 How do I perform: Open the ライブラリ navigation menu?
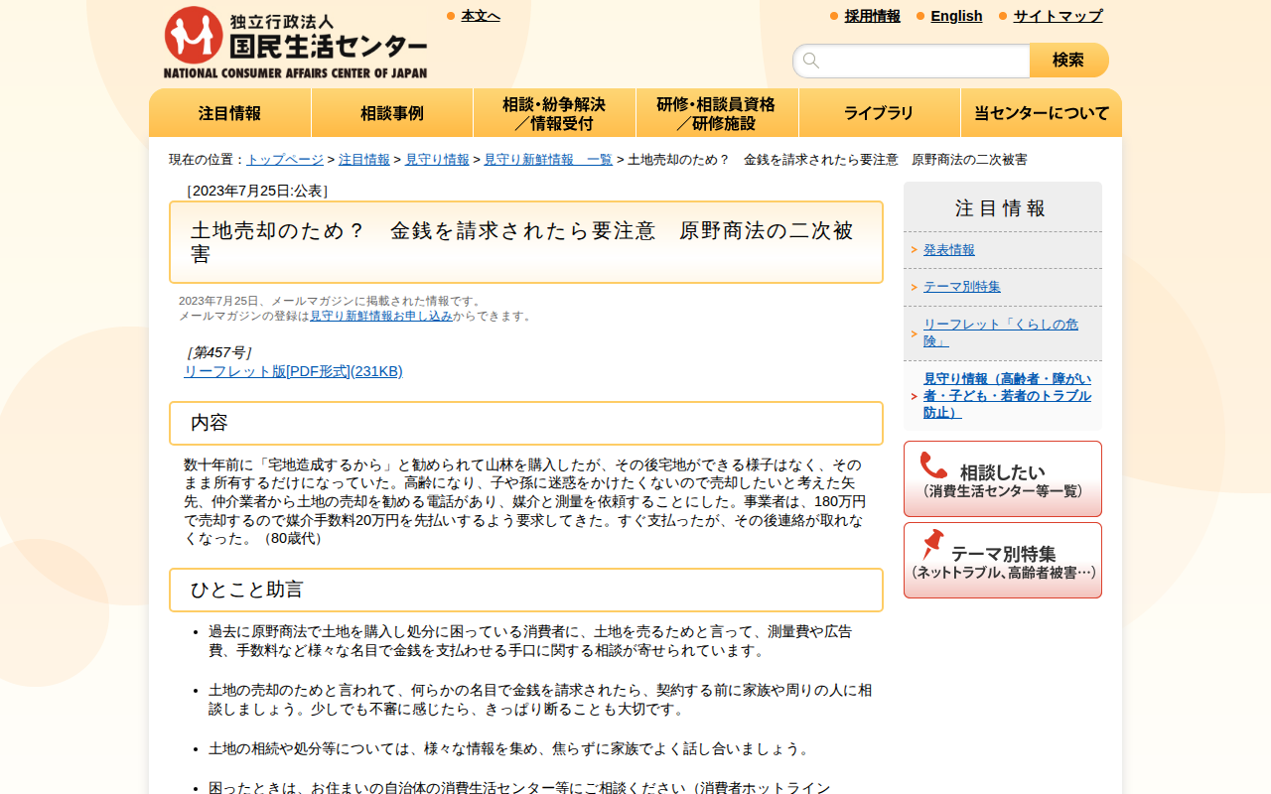click(x=879, y=113)
